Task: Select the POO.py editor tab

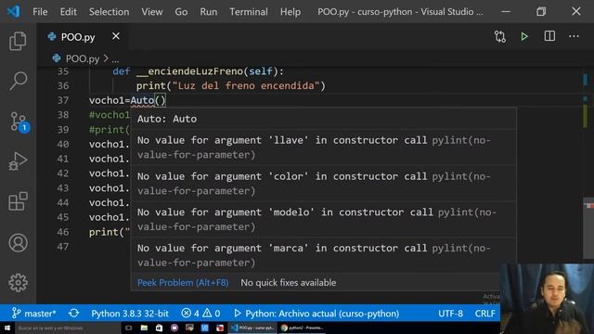Action: coord(78,37)
